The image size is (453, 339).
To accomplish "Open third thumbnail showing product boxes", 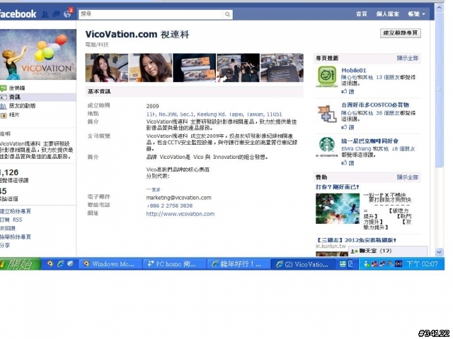I will point(195,68).
